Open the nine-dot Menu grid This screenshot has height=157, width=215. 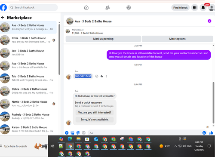(194, 8)
